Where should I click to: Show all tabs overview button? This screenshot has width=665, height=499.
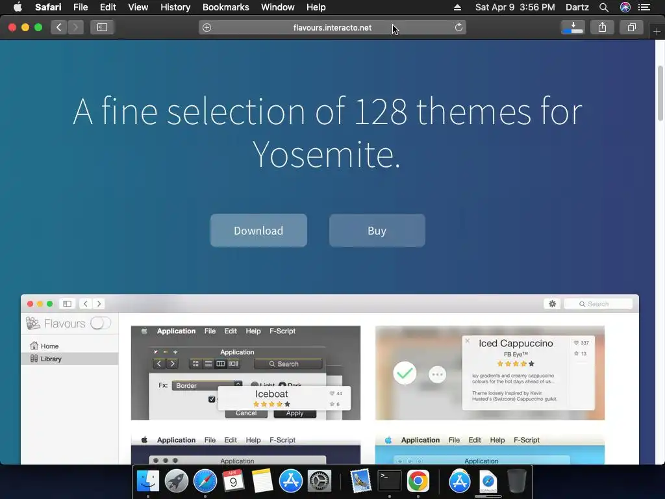click(631, 27)
